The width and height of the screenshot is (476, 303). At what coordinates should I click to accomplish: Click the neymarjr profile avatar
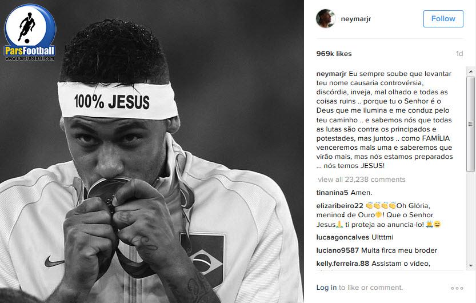point(326,18)
